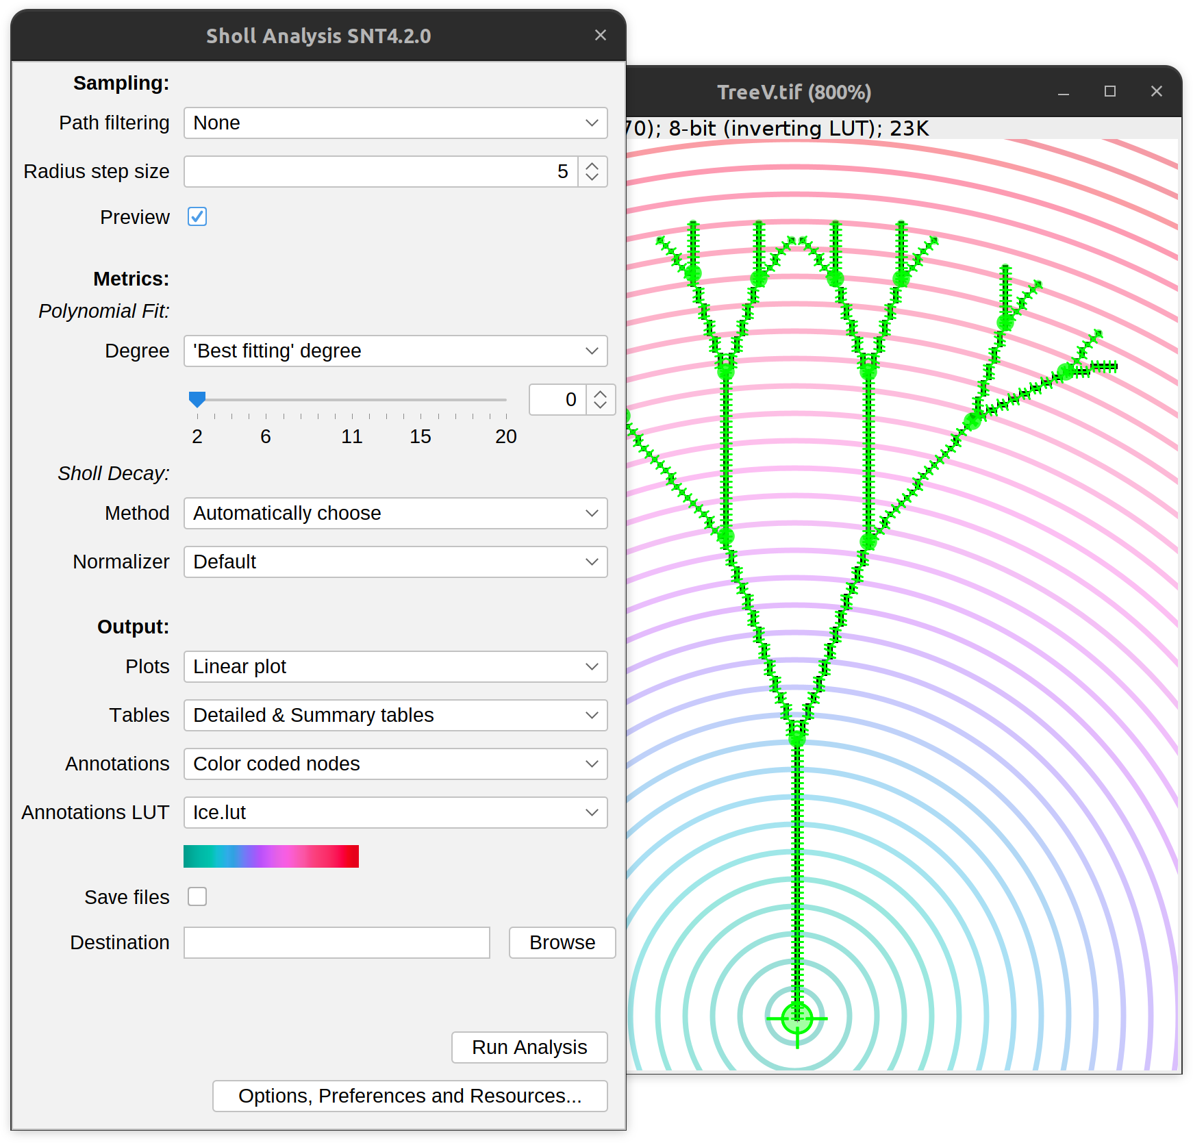Close the TreeV.tif image window
This screenshot has width=1193, height=1143.
1156,91
